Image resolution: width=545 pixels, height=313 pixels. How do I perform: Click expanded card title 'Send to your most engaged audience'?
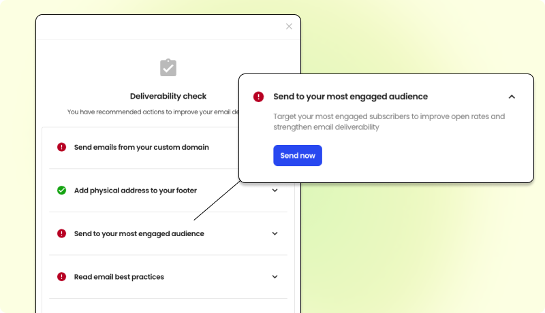[350, 97]
